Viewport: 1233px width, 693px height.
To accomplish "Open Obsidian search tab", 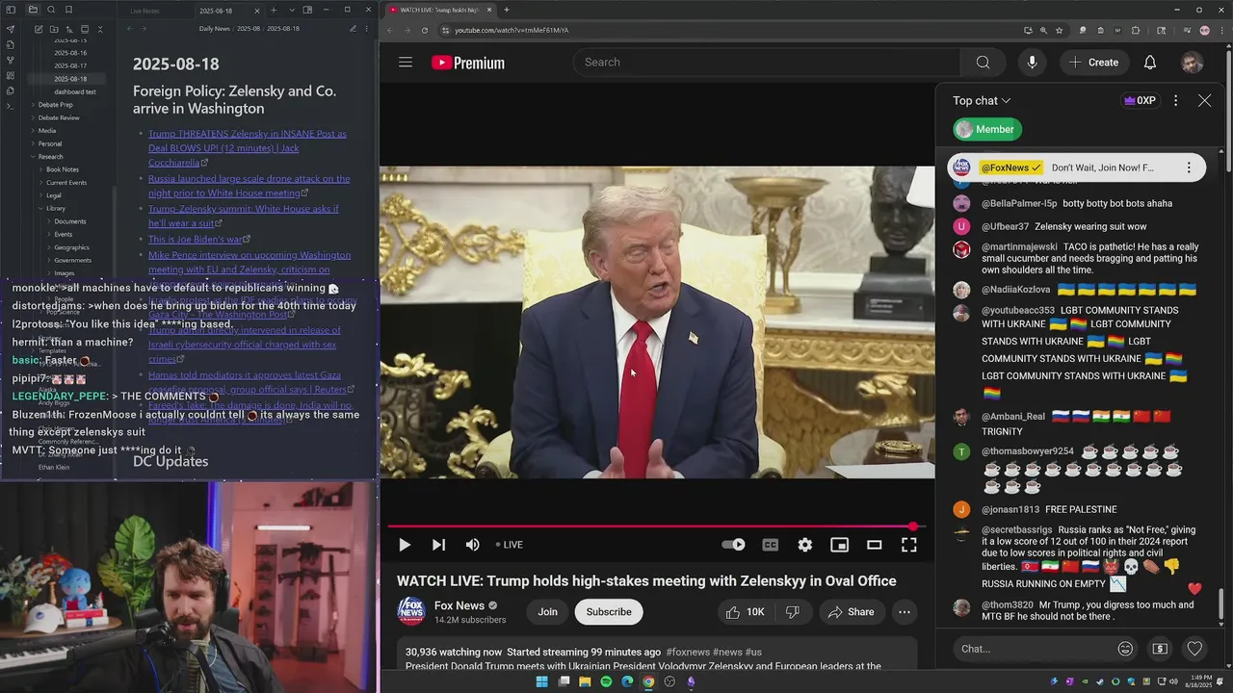I will coord(51,10).
